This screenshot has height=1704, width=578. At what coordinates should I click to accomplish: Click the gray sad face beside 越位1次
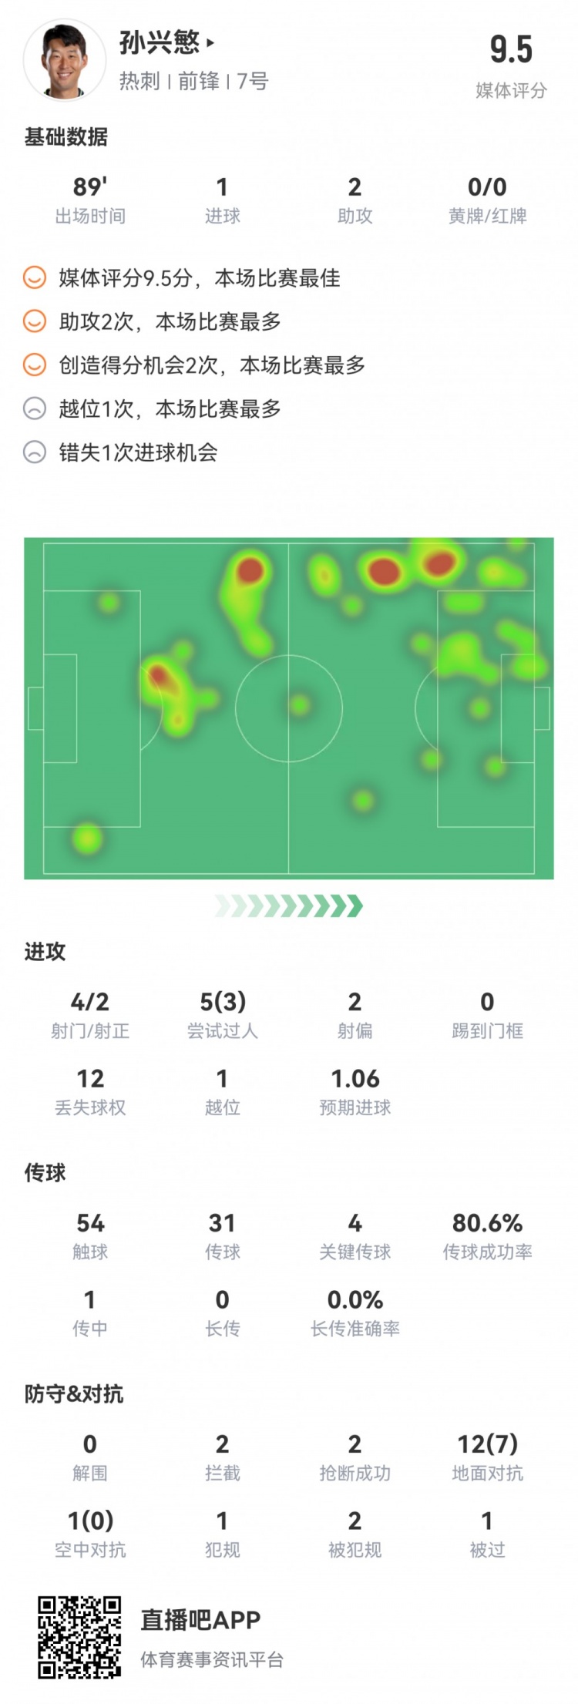(35, 408)
